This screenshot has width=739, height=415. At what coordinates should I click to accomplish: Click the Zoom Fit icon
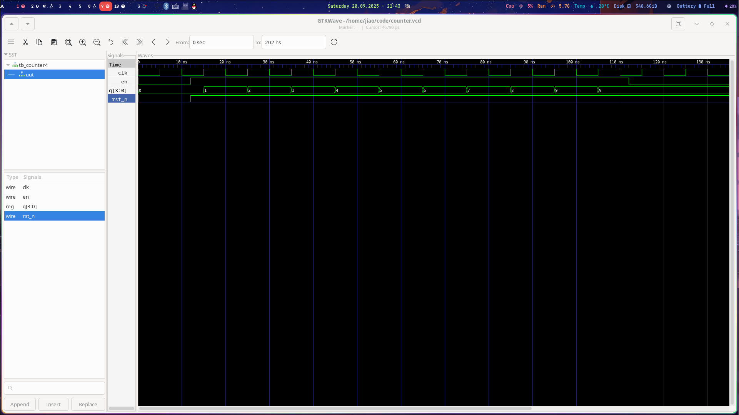pyautogui.click(x=68, y=42)
